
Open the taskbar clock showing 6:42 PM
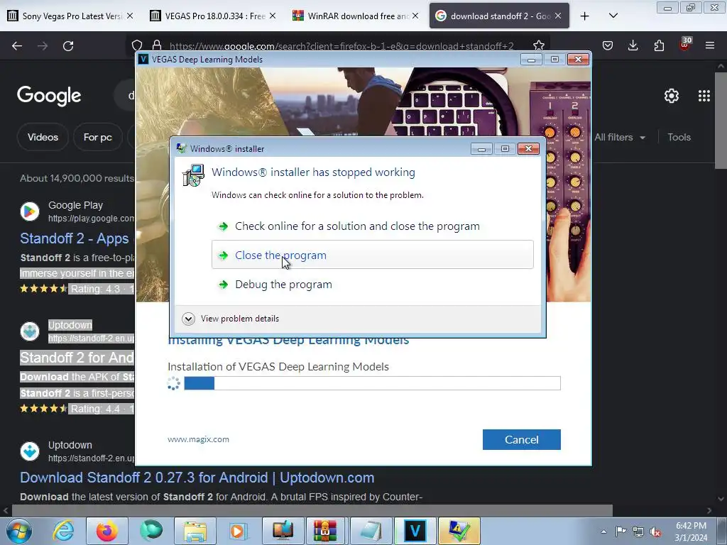[691, 532]
